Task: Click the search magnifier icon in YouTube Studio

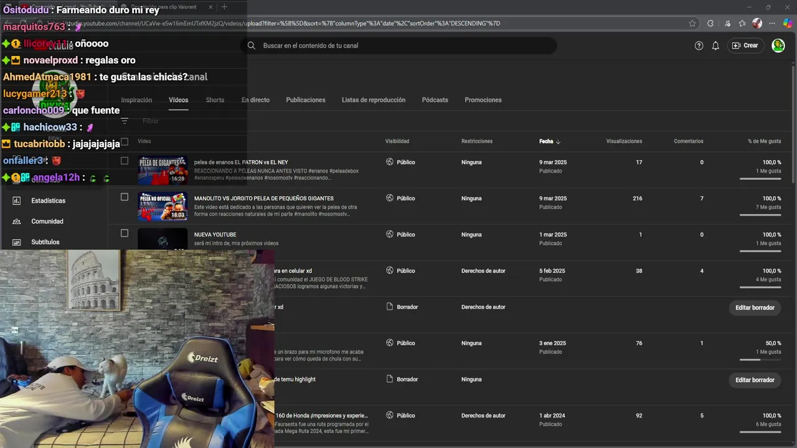Action: [x=252, y=45]
